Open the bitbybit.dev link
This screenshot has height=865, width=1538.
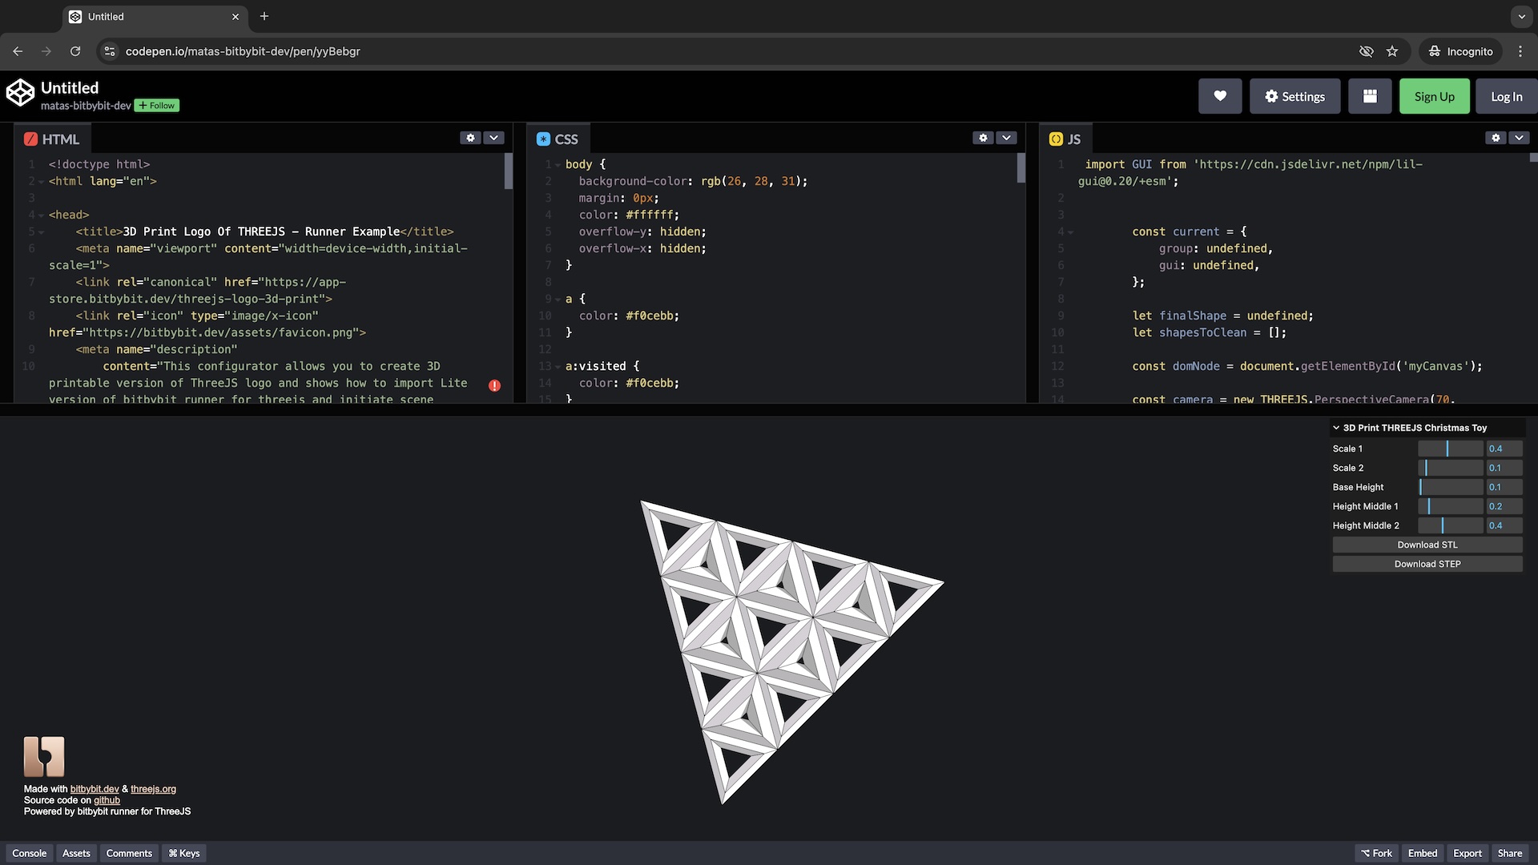[x=95, y=789]
